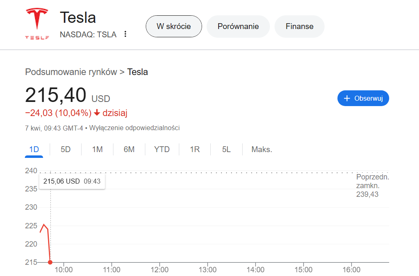419x276 pixels.
Task: Open the Wyłączenie odpowiedzialności disclaimer link
Action: point(135,128)
